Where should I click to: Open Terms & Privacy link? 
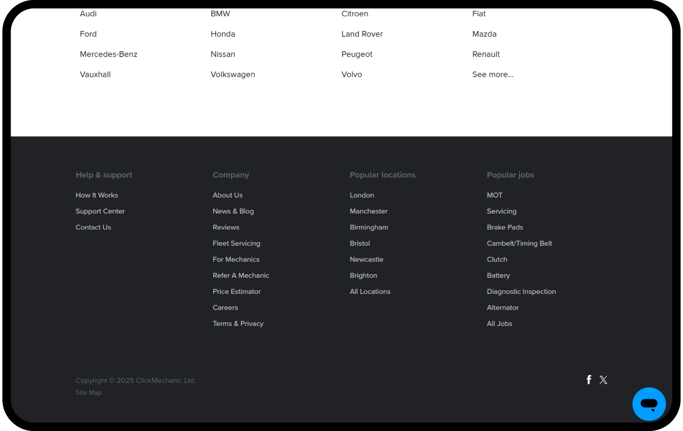tap(238, 323)
